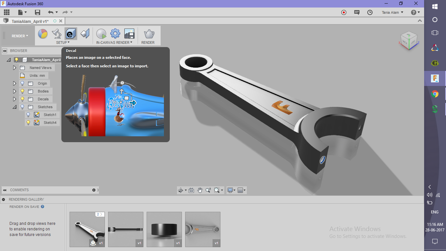446x251 pixels.
Task: Toggle Sketch1 lightbulb visibility
Action: pos(28,115)
